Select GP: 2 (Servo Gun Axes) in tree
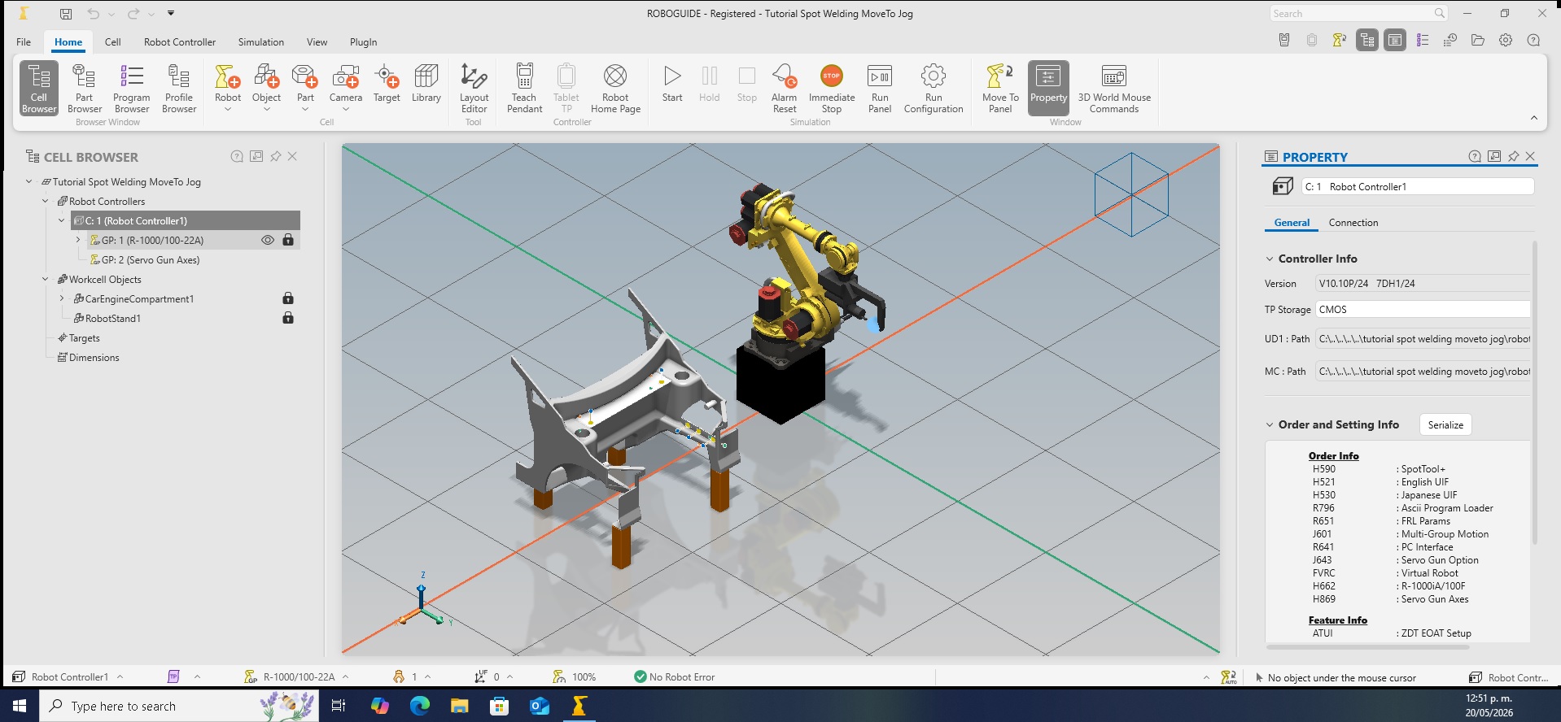Screen dimensions: 1561x722 coord(150,259)
